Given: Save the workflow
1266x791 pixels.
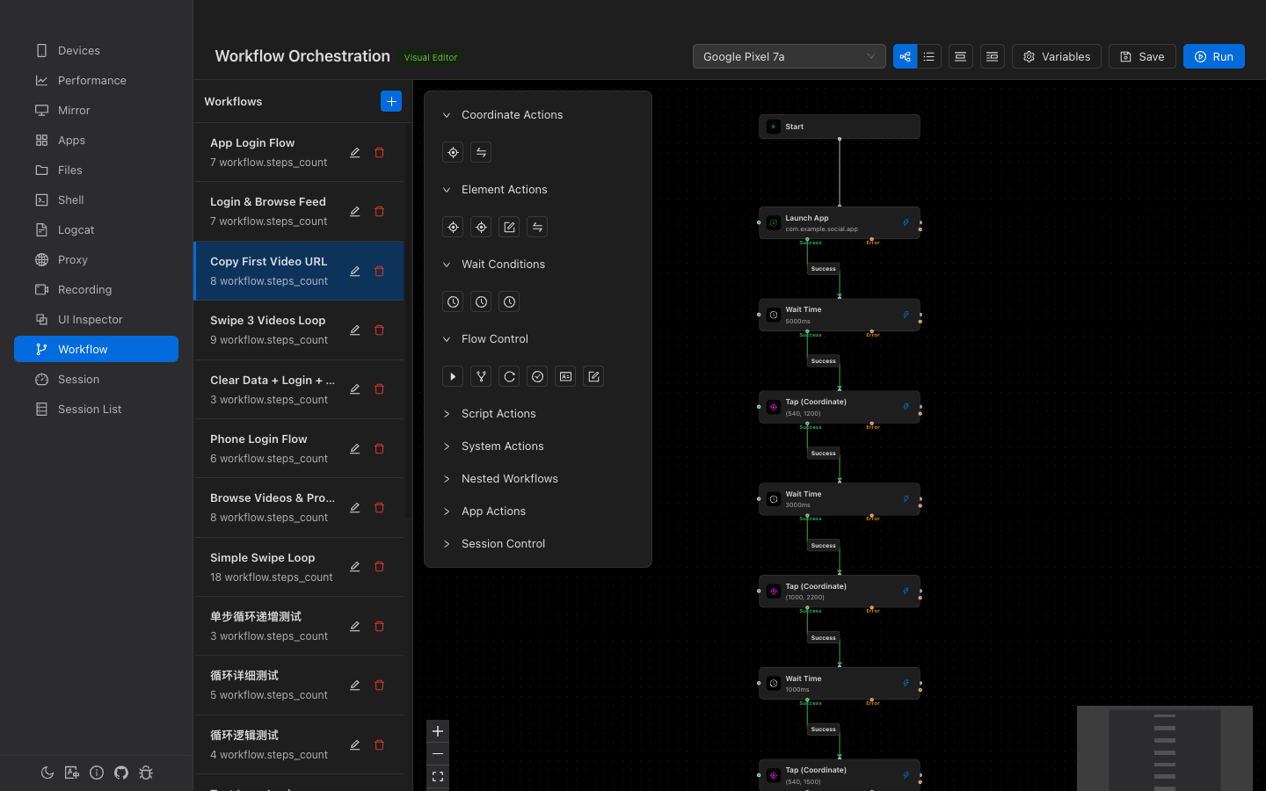Looking at the screenshot, I should [1142, 56].
